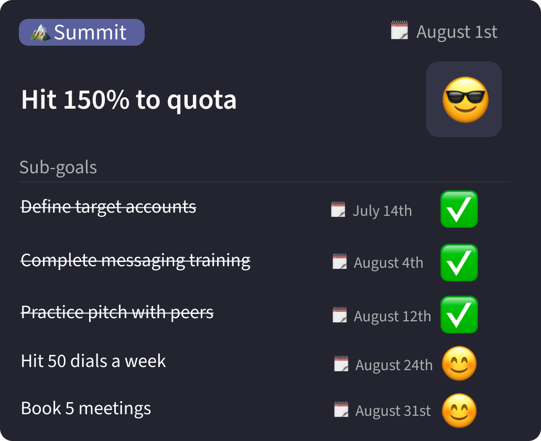This screenshot has width=541, height=441.
Task: Uncheck the Define target accounts checkmark
Action: click(459, 209)
